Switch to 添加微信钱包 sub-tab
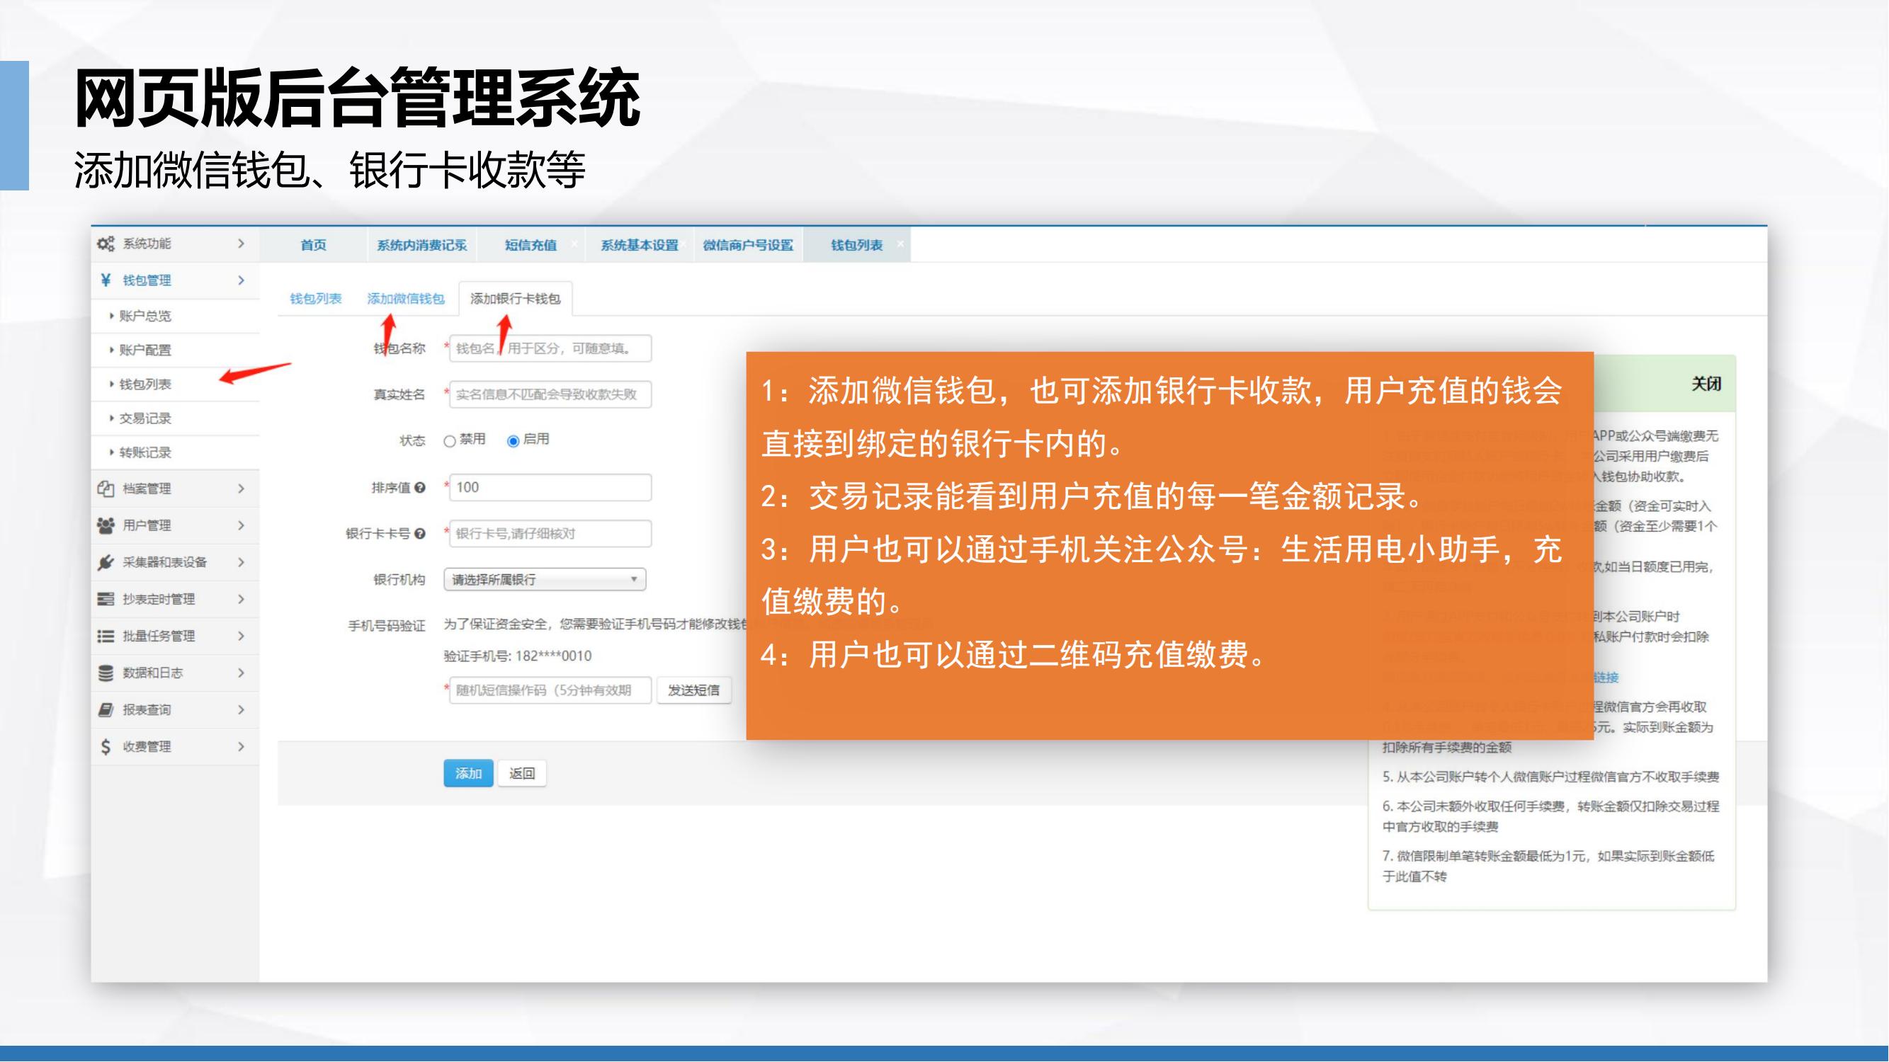This screenshot has height=1062, width=1889. tap(406, 298)
